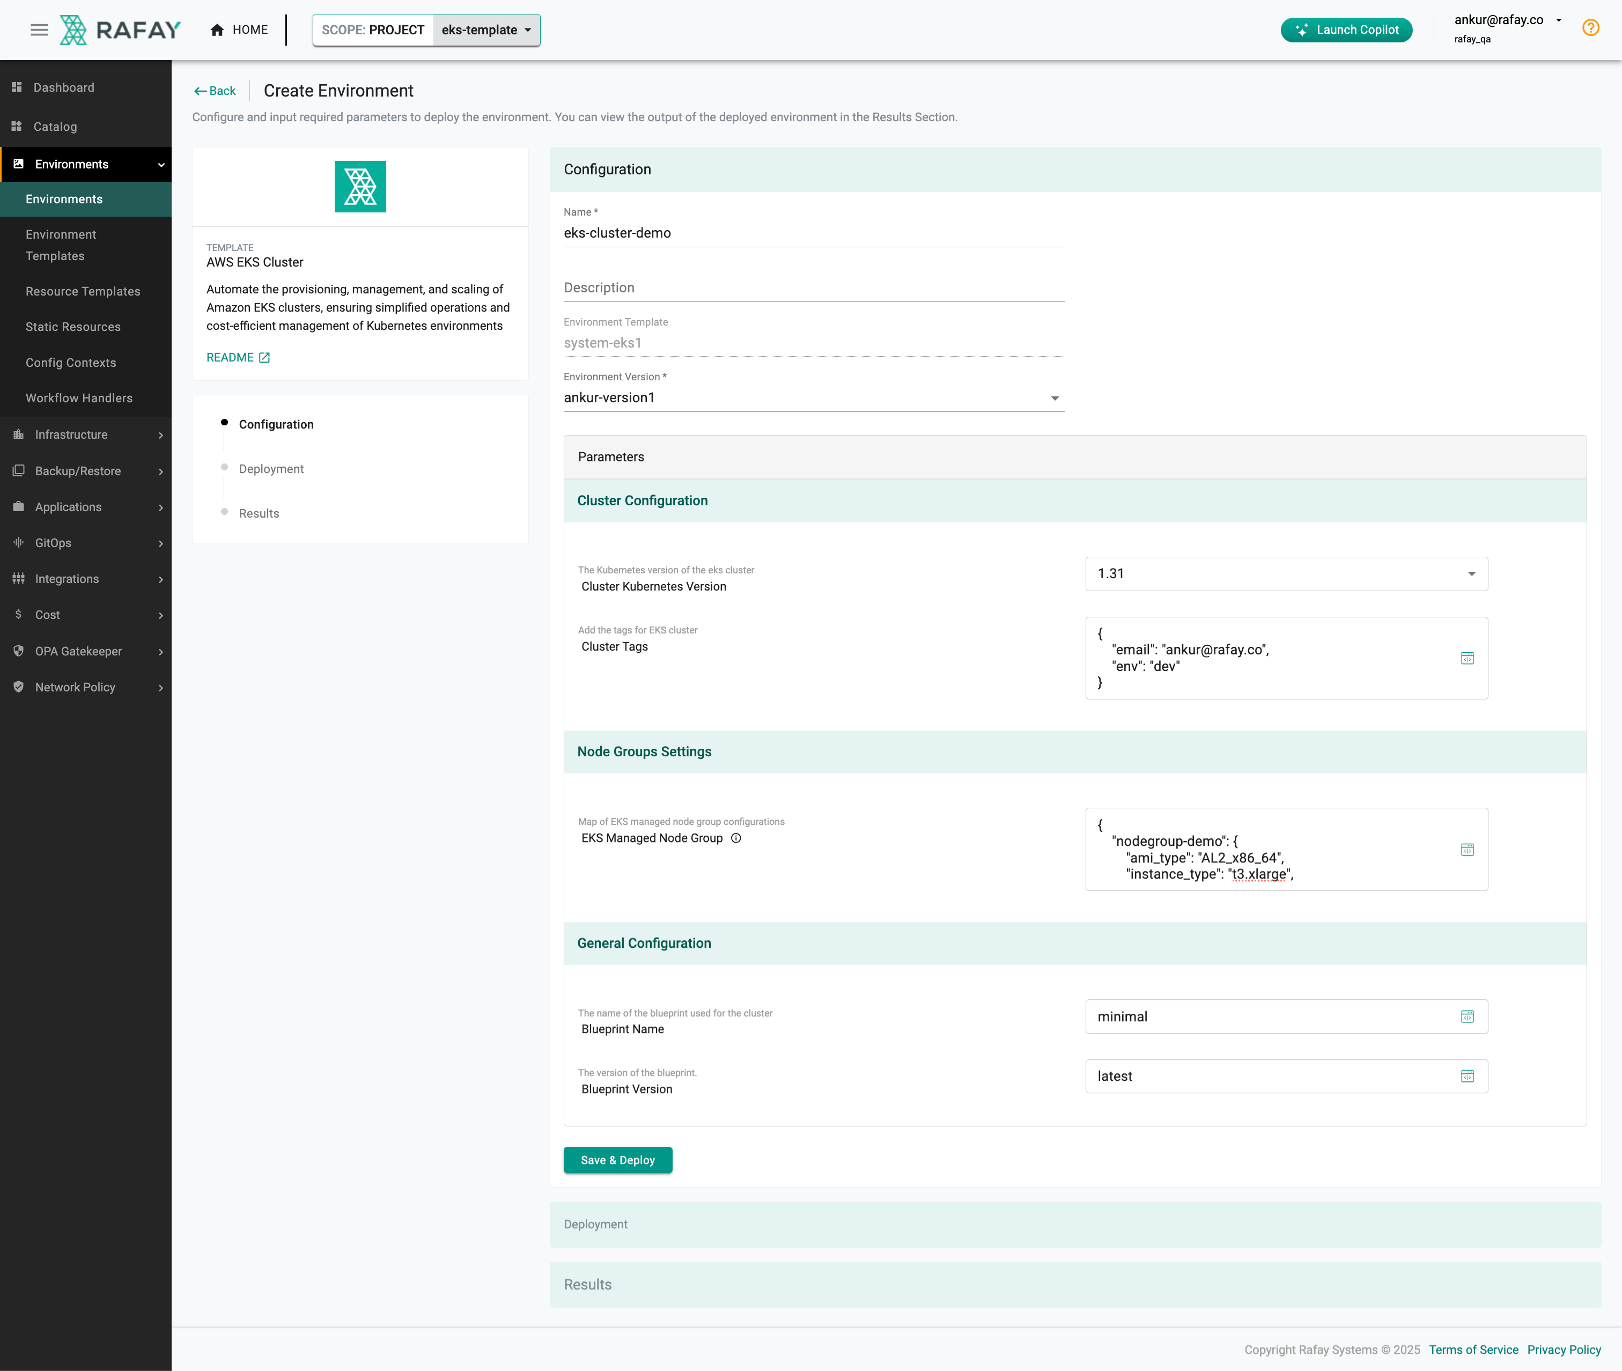The image size is (1622, 1371).
Task: Click the Launch Copilot sparkle icon
Action: tap(1302, 30)
